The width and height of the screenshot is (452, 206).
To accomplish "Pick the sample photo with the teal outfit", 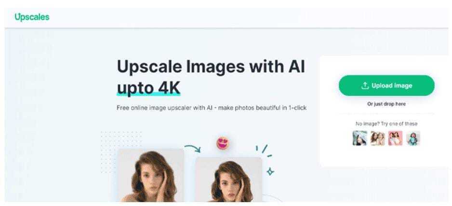I will click(x=413, y=138).
